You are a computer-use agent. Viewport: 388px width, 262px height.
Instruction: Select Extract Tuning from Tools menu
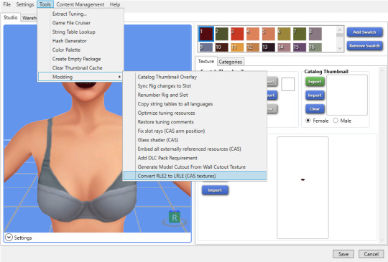80,14
